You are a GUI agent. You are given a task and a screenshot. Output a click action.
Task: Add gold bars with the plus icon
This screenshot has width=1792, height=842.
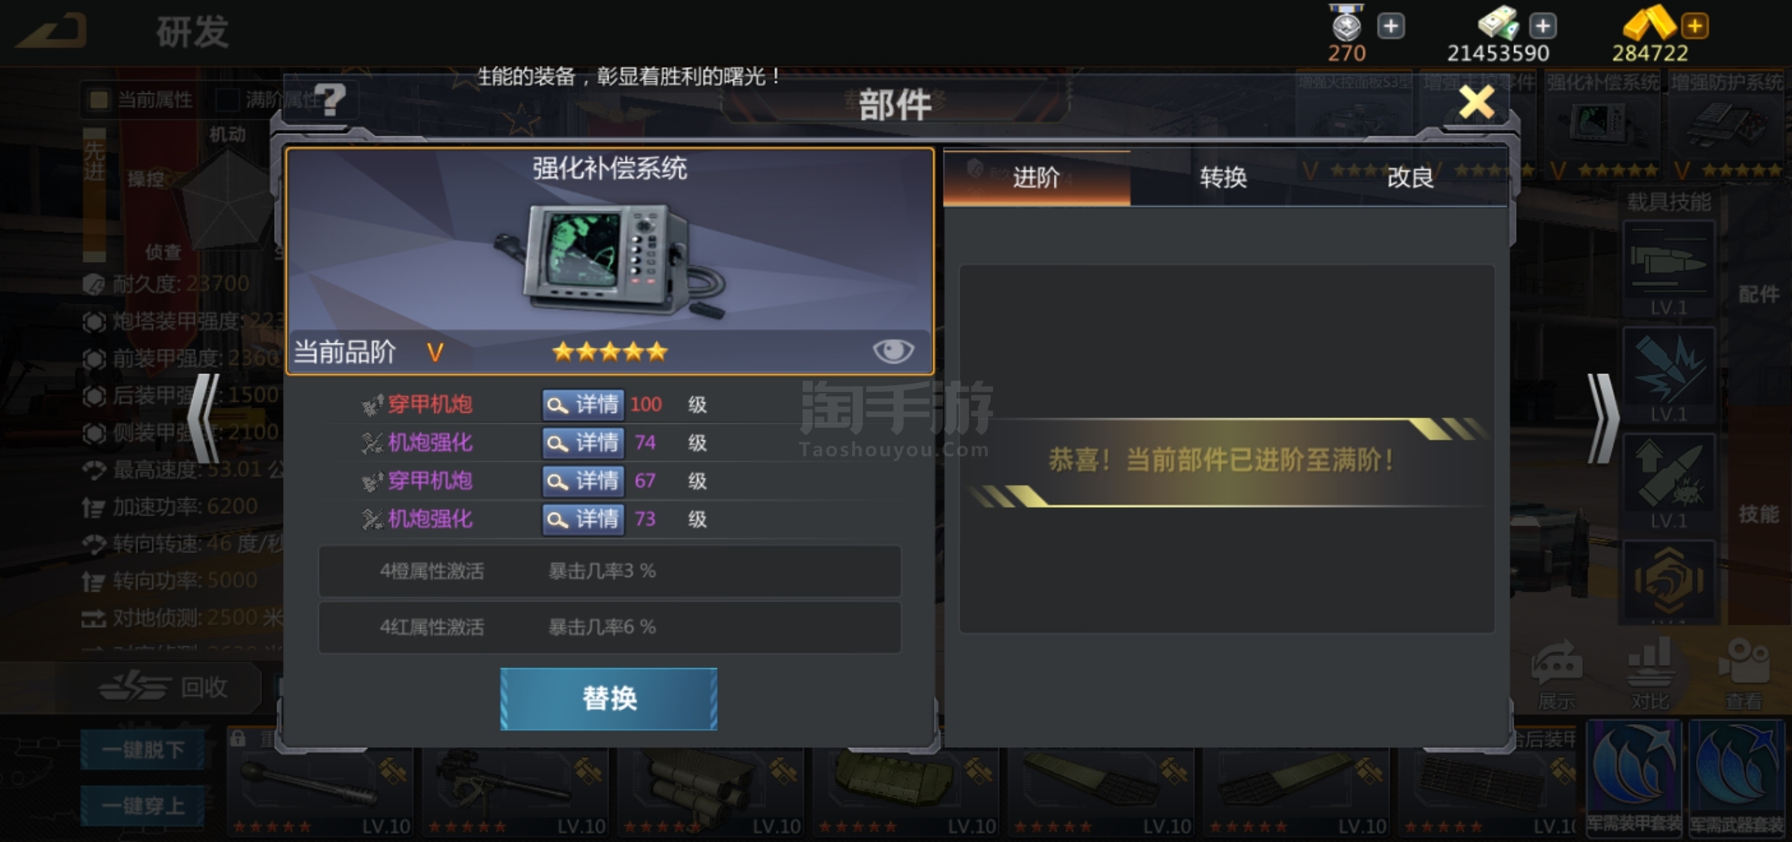pyautogui.click(x=1695, y=26)
